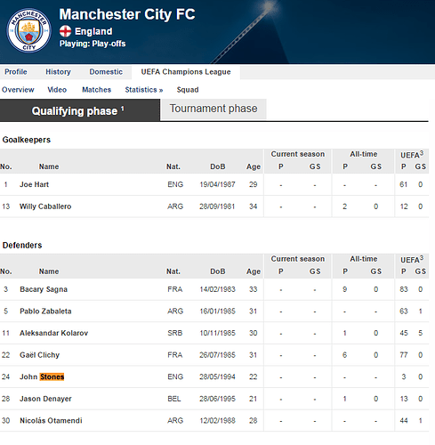Click the UEFA footnote header in Goalkeepers table
This screenshot has height=445, width=435.
(412, 155)
